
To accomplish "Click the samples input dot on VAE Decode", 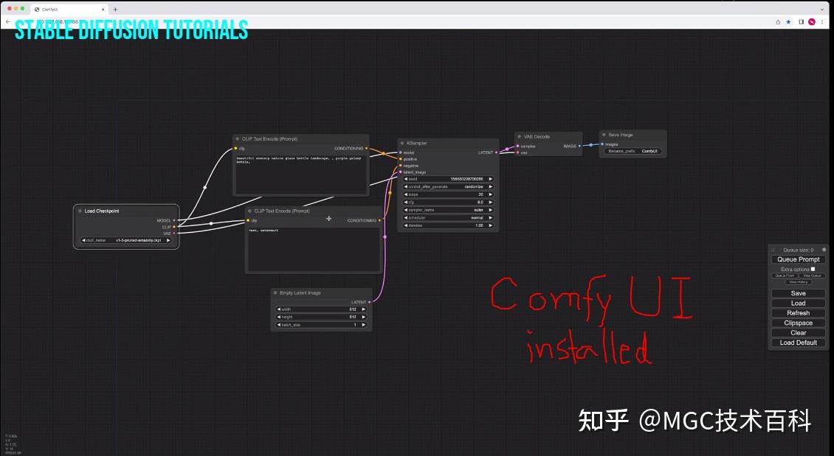I will (517, 146).
